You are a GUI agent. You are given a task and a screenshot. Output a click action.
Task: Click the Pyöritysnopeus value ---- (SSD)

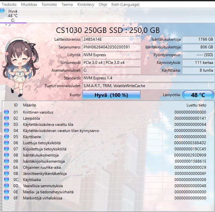(x=198, y=55)
